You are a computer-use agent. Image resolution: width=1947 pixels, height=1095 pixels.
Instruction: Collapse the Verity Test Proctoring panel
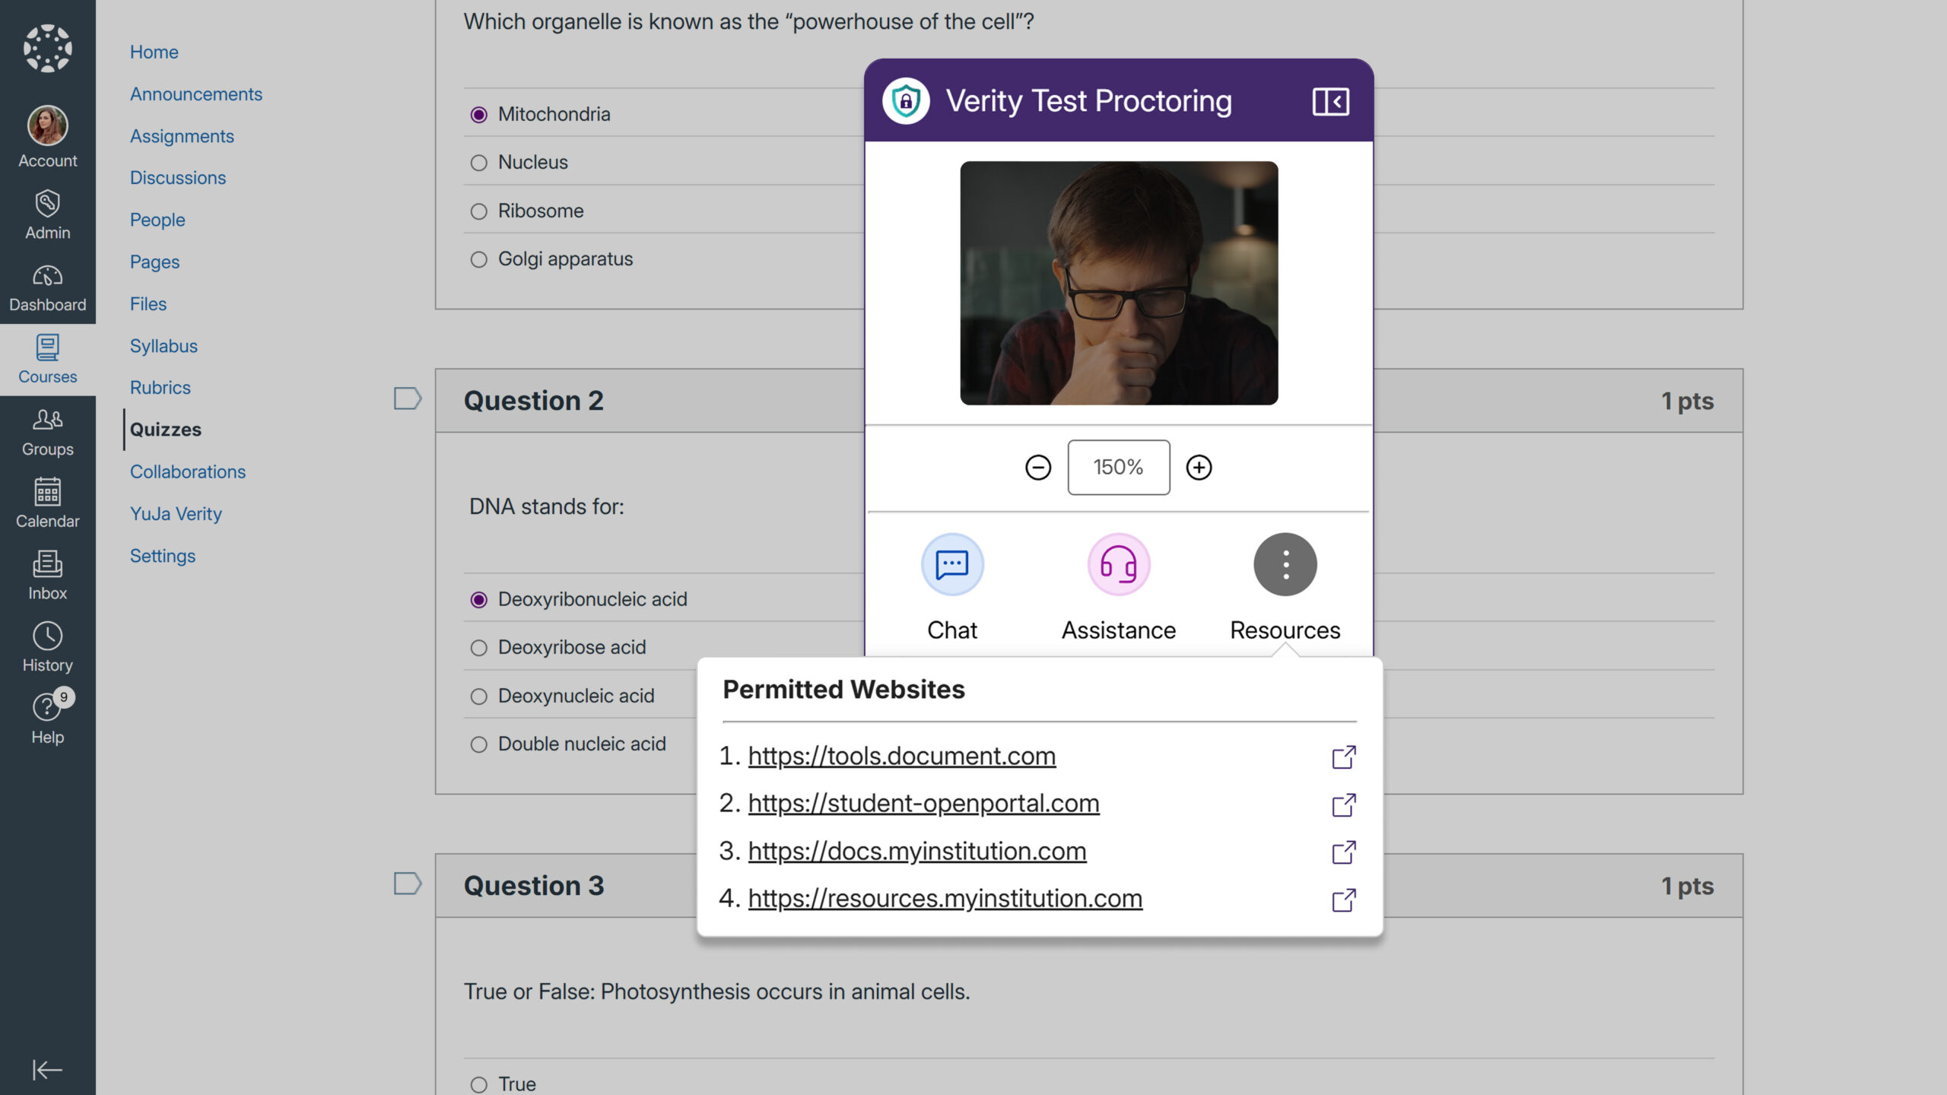(1330, 101)
